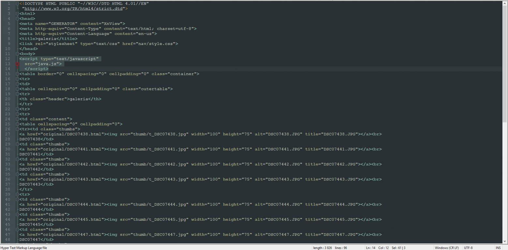Collapse the thumbs td fold on line 43

(x=17, y=215)
